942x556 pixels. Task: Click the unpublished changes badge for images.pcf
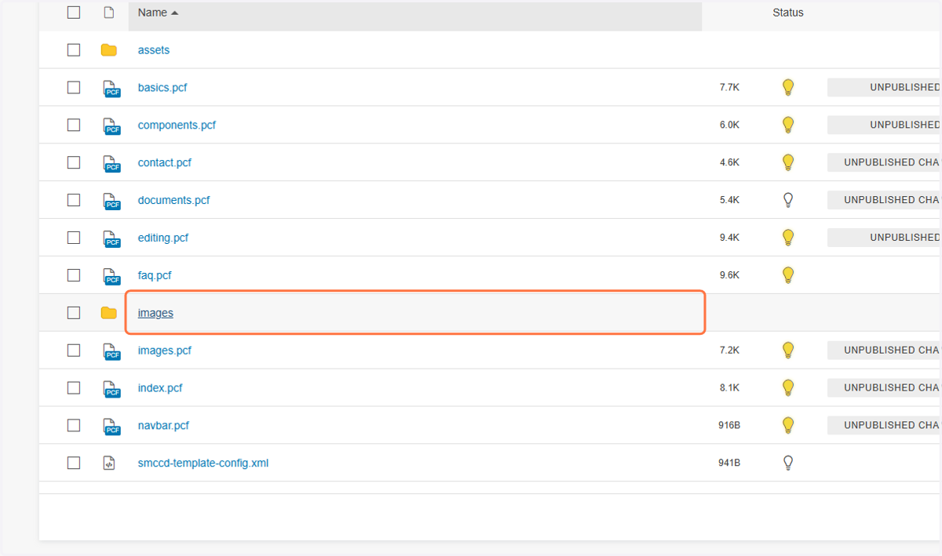click(x=885, y=351)
